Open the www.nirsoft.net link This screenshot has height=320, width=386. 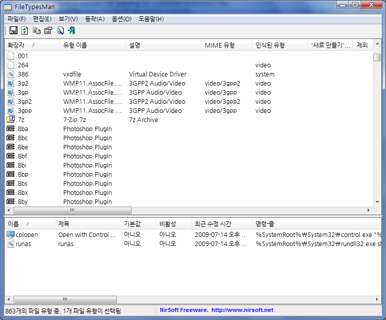(242, 310)
